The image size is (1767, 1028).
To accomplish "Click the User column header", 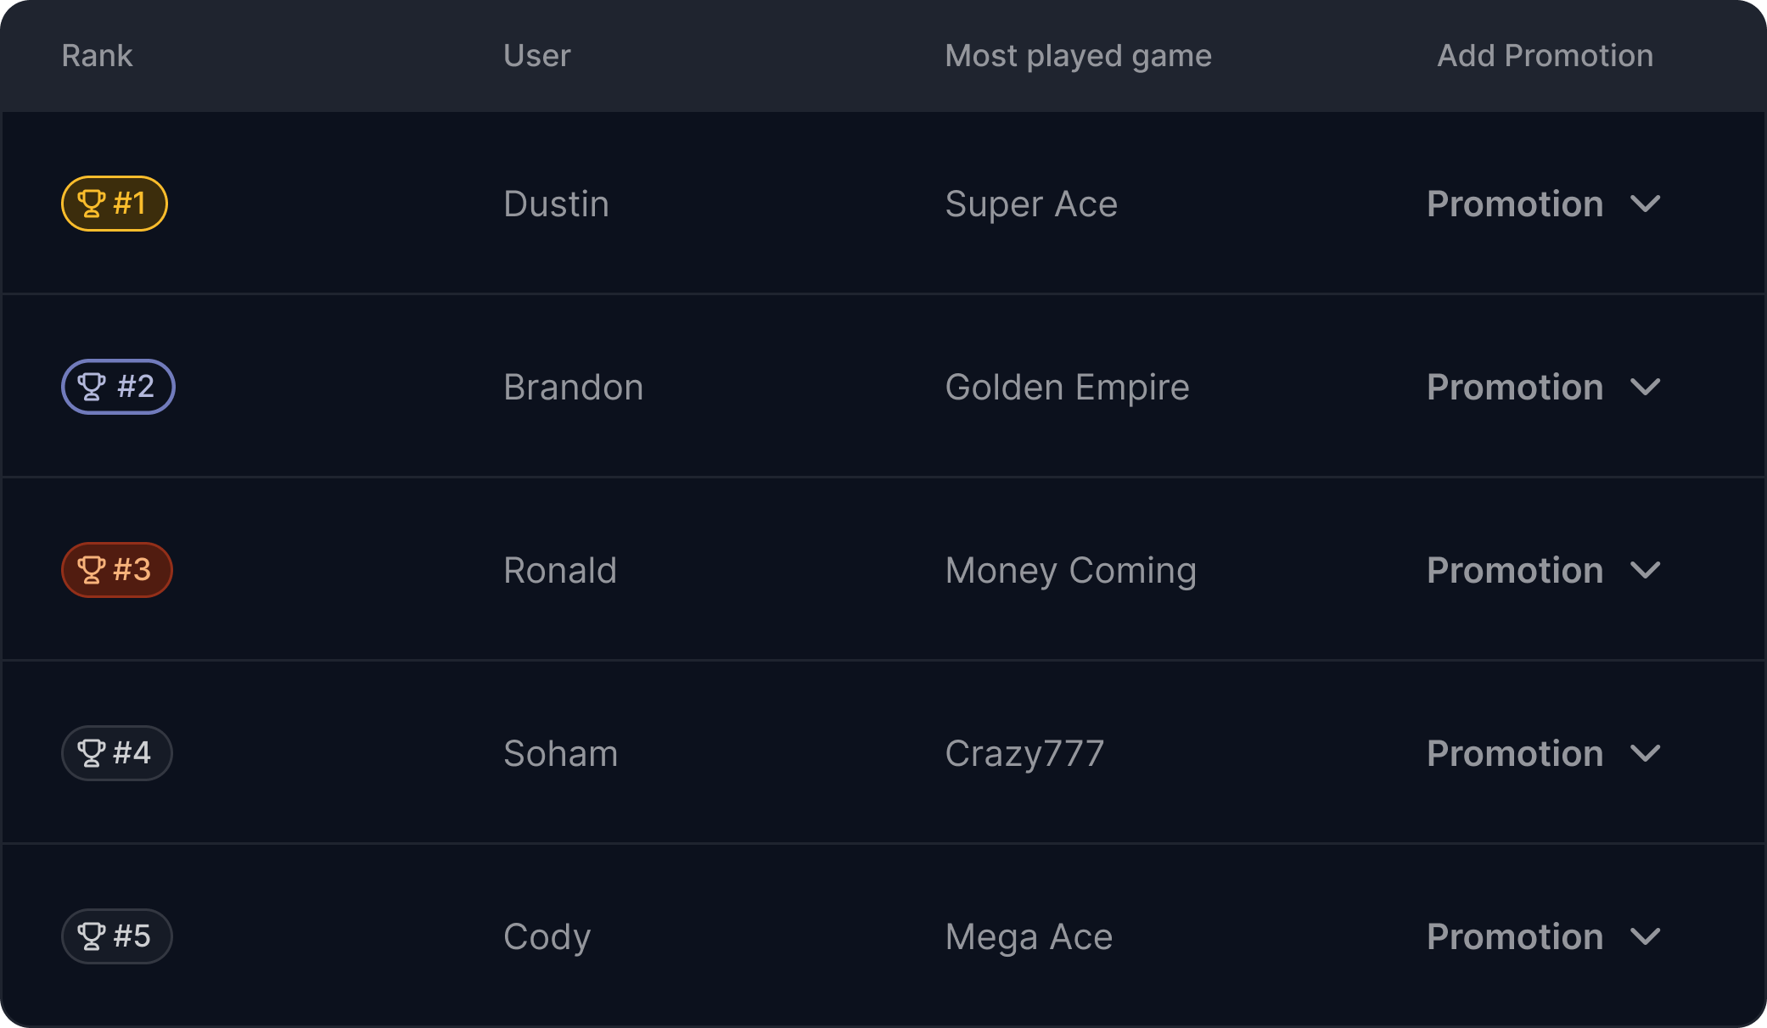I will coord(536,56).
